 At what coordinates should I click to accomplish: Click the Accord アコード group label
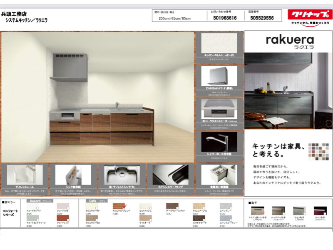pos(40,201)
